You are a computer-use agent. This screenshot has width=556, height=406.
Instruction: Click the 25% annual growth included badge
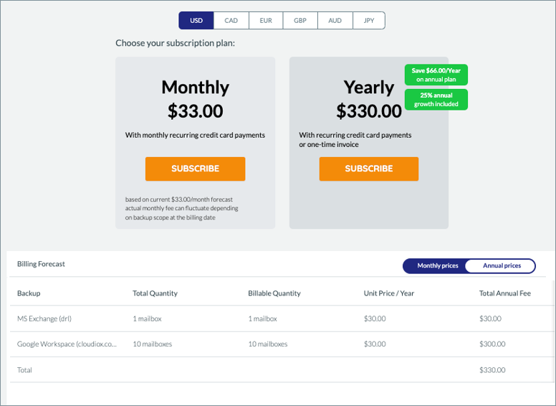[436, 100]
